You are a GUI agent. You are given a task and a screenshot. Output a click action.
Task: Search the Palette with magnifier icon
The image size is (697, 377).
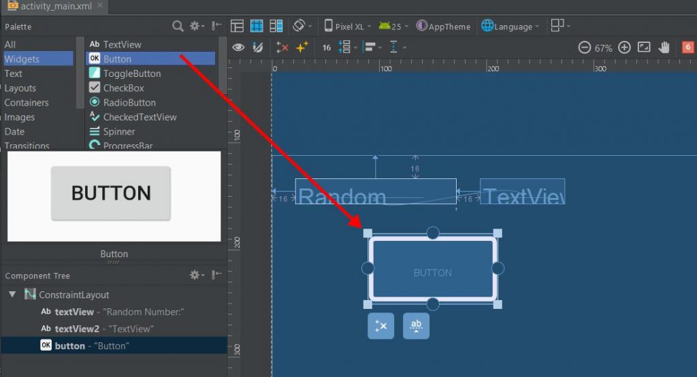[x=178, y=27]
